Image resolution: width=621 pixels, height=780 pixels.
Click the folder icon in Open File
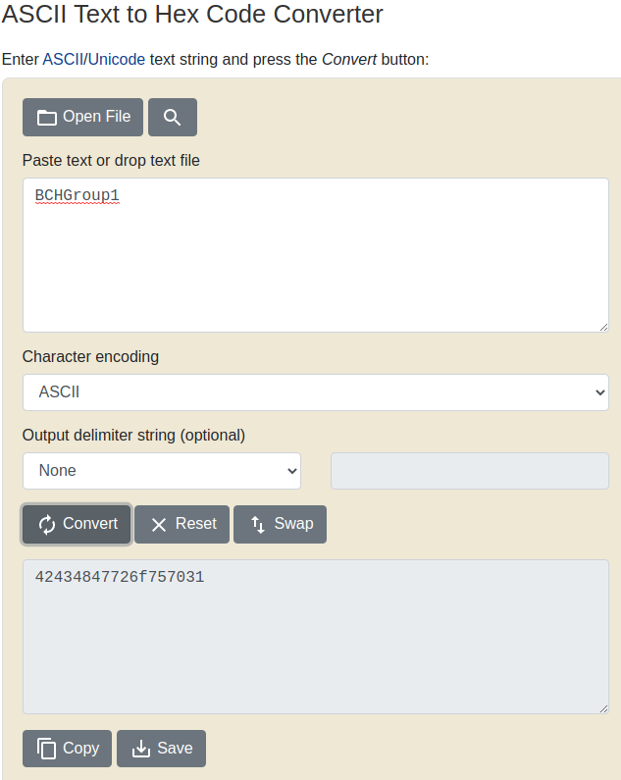coord(47,118)
